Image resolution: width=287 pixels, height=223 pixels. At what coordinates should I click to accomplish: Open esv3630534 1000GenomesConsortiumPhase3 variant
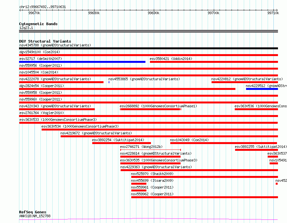(x=80, y=126)
